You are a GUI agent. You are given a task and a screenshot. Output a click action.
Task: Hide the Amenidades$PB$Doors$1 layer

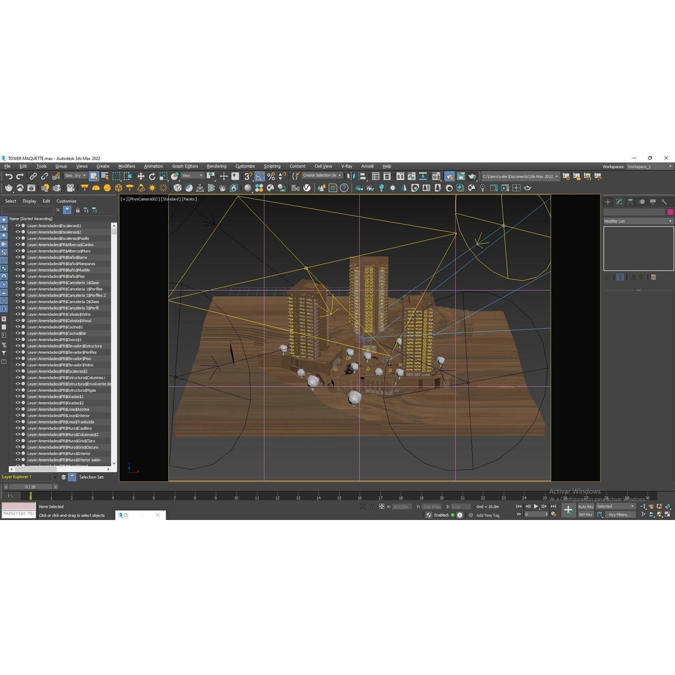[17, 339]
